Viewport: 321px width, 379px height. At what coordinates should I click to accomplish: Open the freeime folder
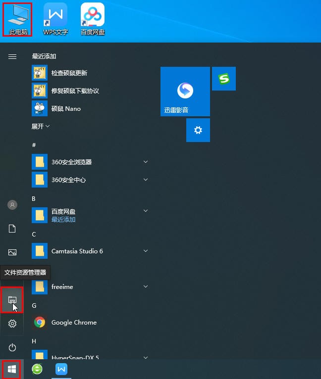90,286
